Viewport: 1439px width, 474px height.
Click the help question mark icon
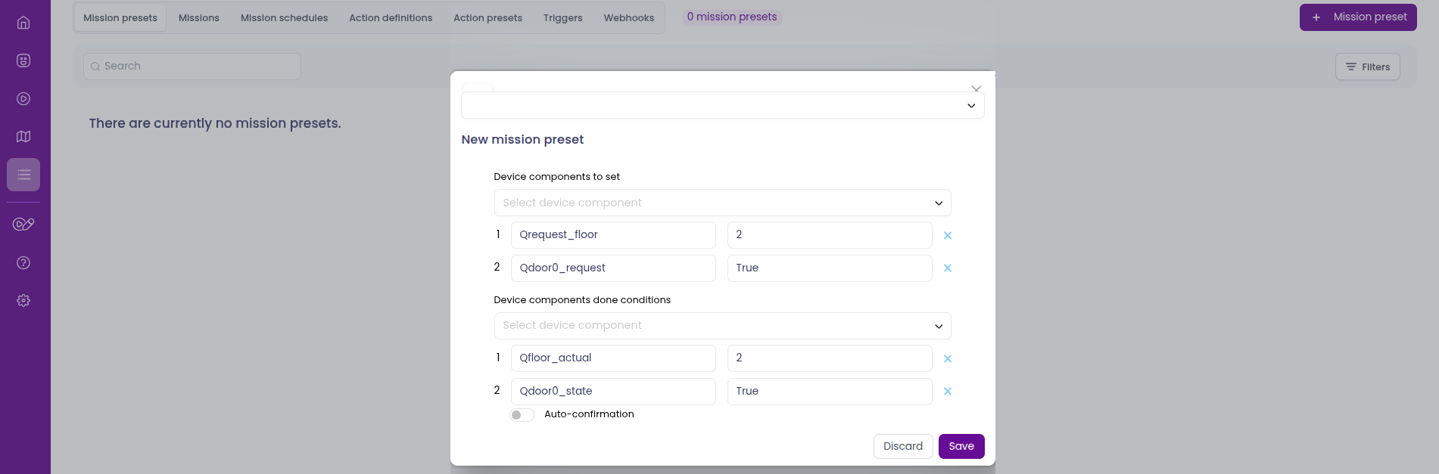point(23,262)
